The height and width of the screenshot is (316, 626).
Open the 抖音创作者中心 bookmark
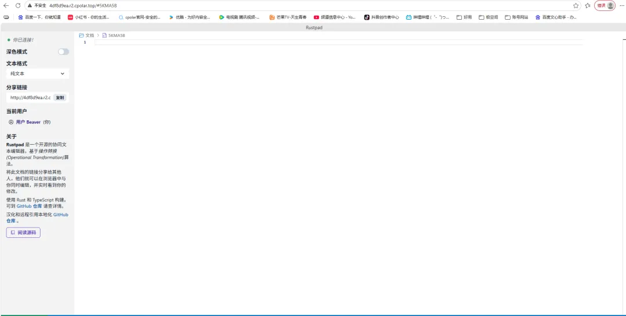[x=381, y=17]
